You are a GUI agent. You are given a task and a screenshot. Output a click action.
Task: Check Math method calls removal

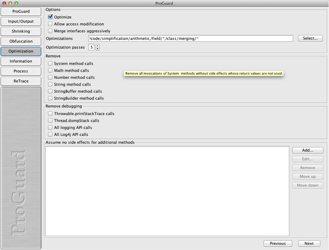[50, 70]
